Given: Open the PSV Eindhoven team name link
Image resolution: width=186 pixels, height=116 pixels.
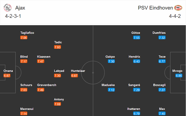Looking at the screenshot, I should (155, 8).
